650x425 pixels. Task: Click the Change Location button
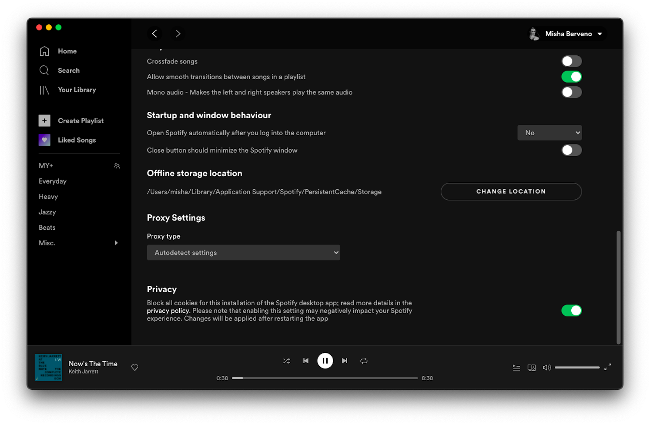511,191
